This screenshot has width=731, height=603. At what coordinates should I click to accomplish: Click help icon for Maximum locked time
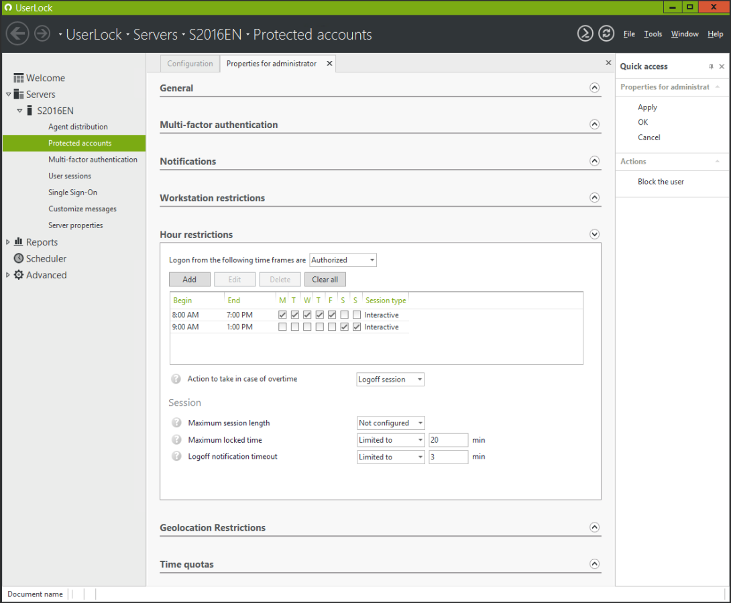tap(176, 439)
